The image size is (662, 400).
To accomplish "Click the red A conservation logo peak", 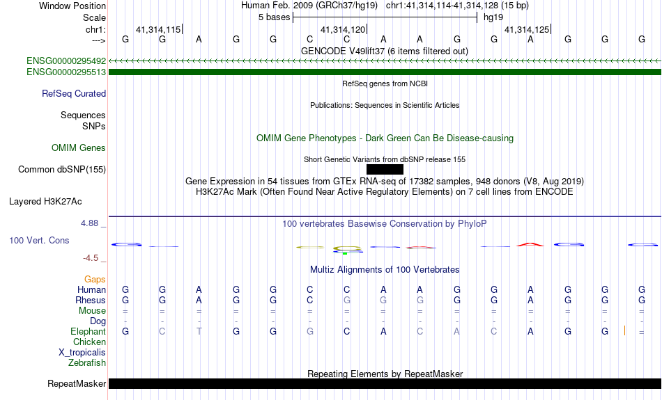I will (530, 244).
